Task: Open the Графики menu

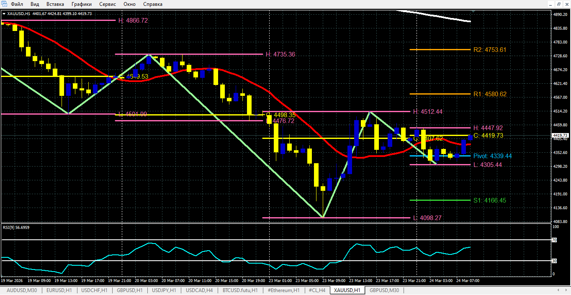Action: point(82,4)
